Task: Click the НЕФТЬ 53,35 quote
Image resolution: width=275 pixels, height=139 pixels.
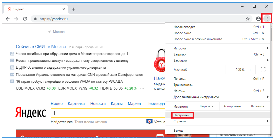Action: pos(111,88)
